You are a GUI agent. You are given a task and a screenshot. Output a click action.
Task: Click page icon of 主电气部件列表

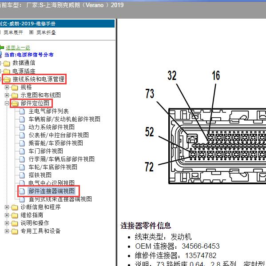pyautogui.click(x=22, y=111)
